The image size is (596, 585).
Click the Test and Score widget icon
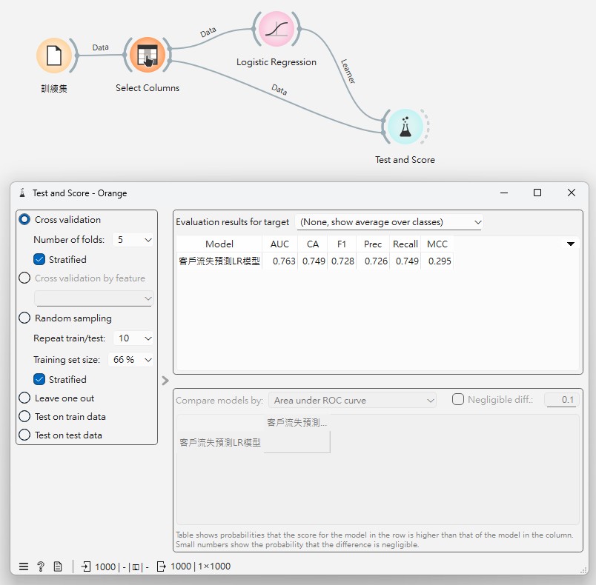pos(404,127)
